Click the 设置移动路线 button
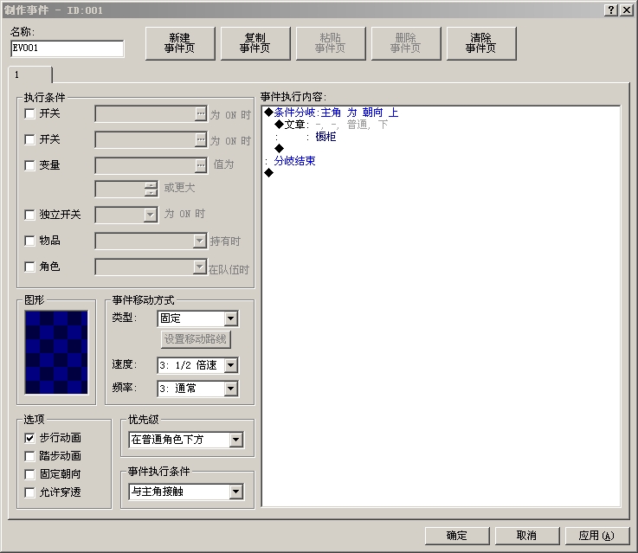The width and height of the screenshot is (638, 553). click(196, 339)
